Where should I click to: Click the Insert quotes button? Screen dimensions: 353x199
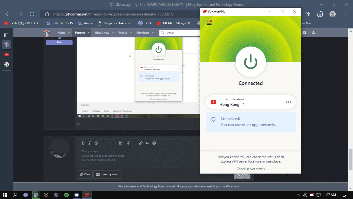108,174
